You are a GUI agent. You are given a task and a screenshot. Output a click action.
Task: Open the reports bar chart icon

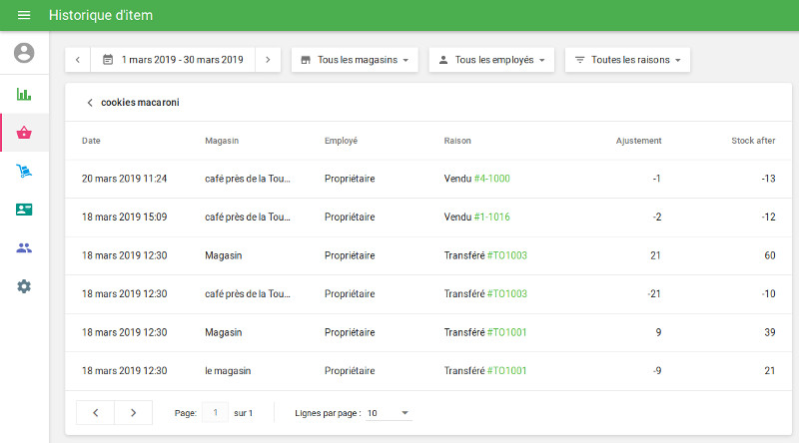pyautogui.click(x=24, y=94)
